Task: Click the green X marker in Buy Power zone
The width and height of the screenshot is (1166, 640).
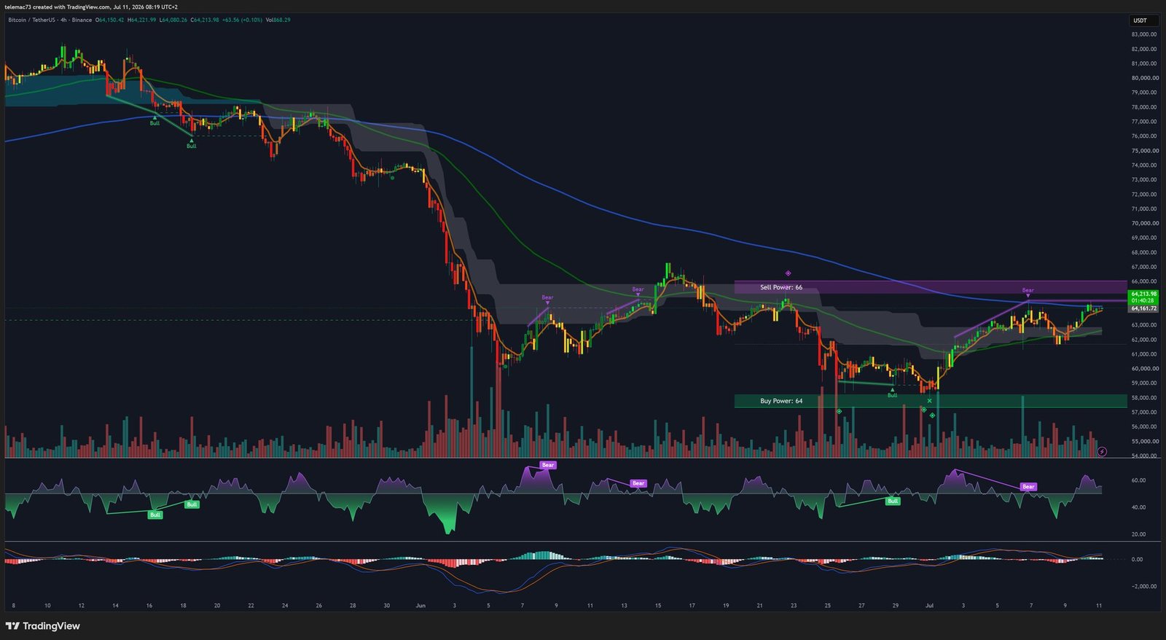Action: (x=929, y=401)
